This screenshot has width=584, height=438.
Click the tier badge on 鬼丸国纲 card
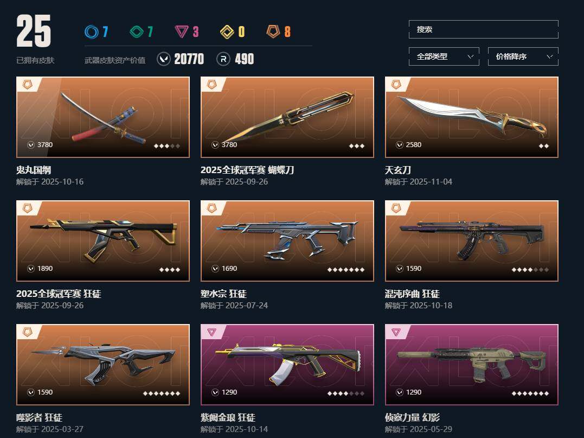27,84
